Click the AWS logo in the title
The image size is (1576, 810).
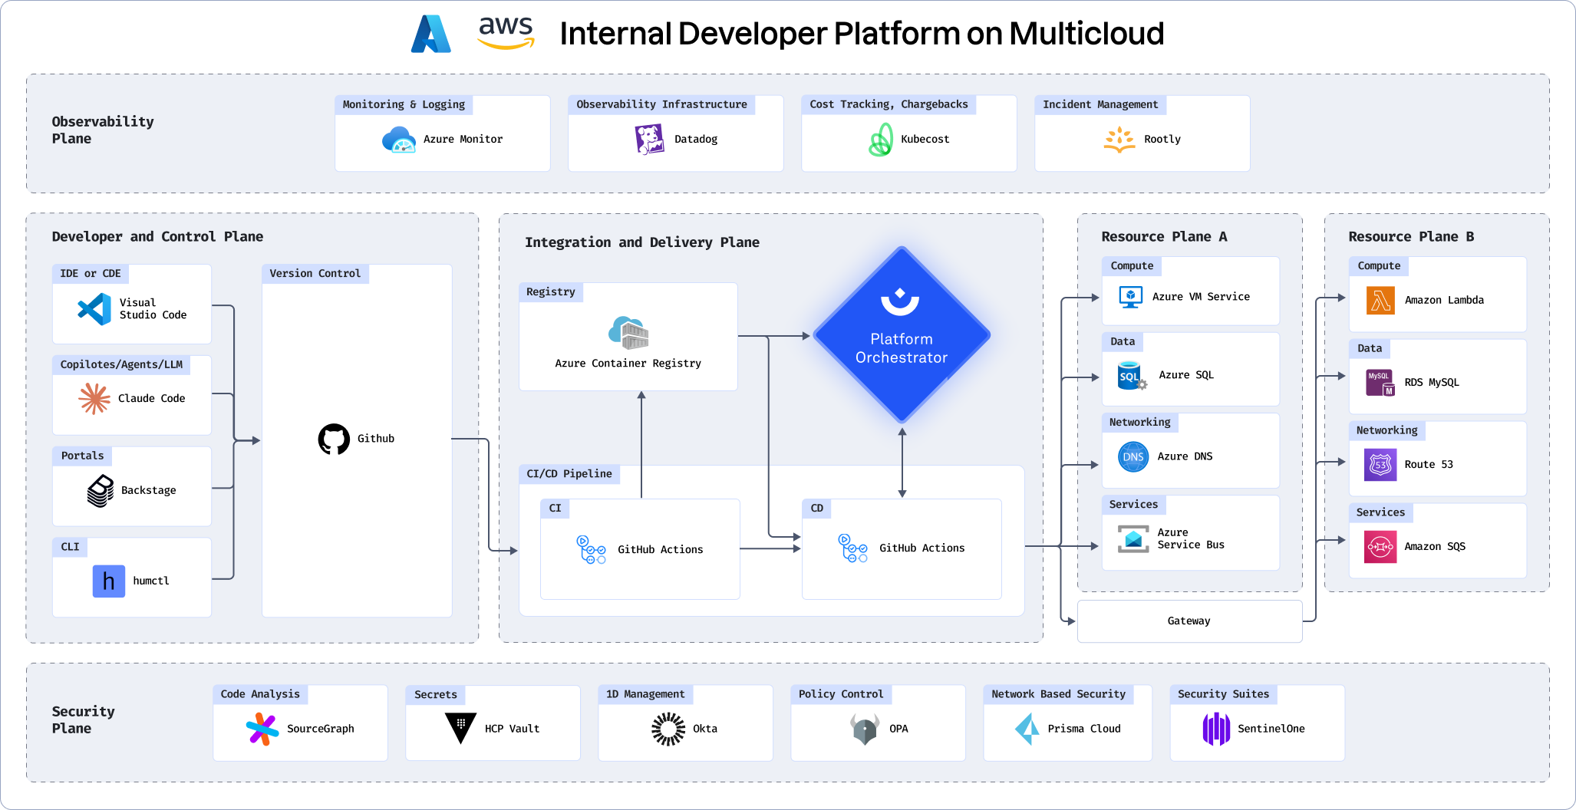tap(506, 33)
